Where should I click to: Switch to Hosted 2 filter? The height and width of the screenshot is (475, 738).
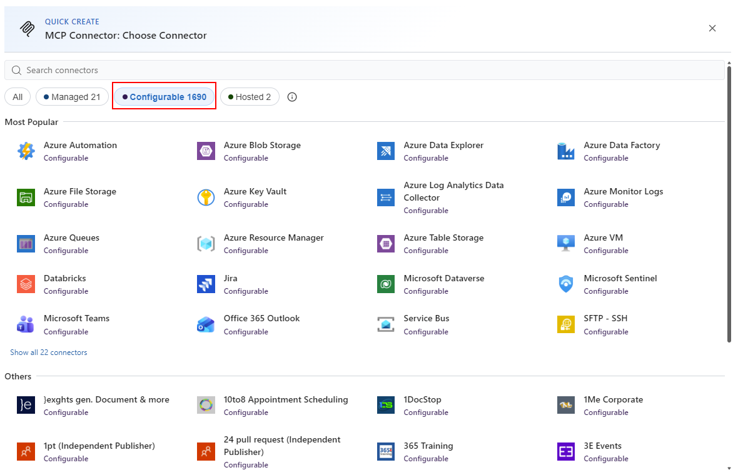250,97
